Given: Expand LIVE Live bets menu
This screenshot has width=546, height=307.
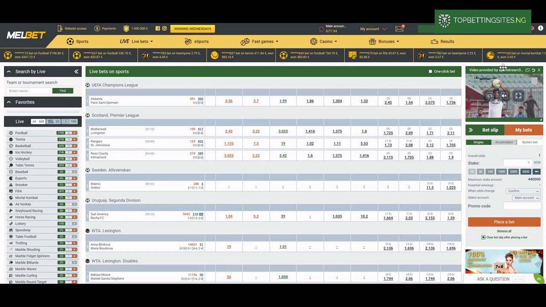Looking at the screenshot, I should pos(136,41).
